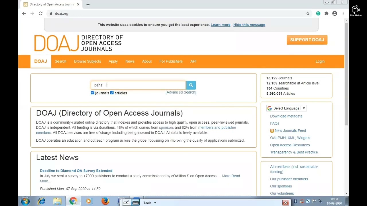The width and height of the screenshot is (367, 206).
Task: Open the Download metadata link
Action: tap(286, 116)
